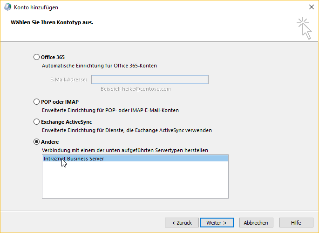Click the Erweiterte Einrichtung für POP- oder IMAP description
Image resolution: width=319 pixels, height=233 pixels.
110,110
